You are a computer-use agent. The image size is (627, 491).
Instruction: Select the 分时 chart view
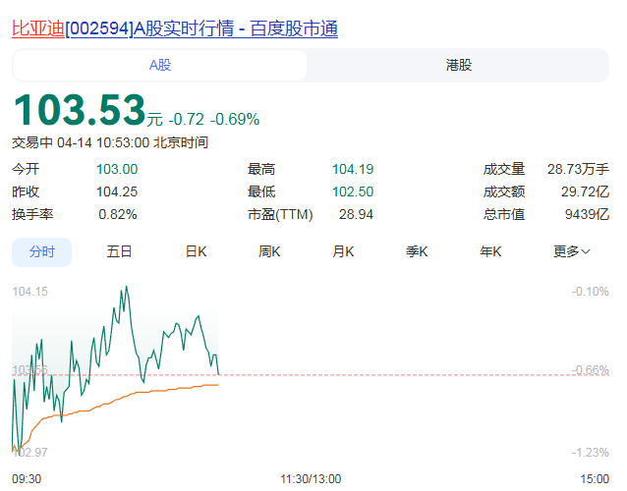click(41, 251)
